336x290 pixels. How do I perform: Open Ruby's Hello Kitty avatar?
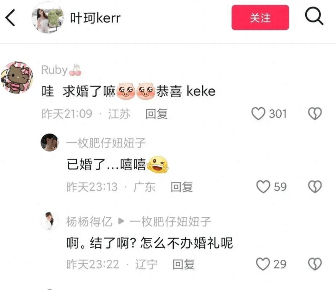pyautogui.click(x=17, y=77)
